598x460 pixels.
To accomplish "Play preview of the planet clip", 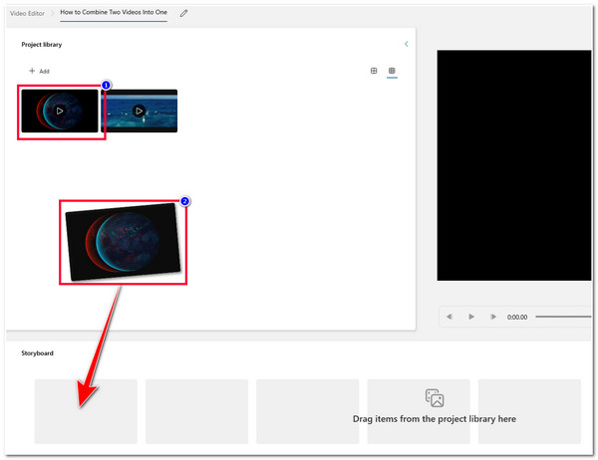I will point(60,111).
